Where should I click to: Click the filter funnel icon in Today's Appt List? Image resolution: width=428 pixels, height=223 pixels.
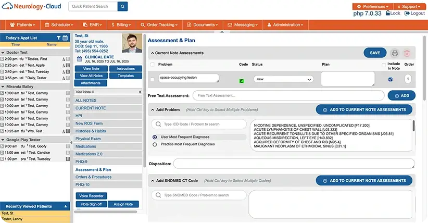58,38
